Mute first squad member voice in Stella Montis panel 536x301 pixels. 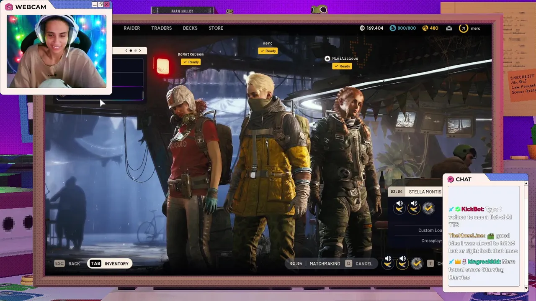[x=399, y=207]
